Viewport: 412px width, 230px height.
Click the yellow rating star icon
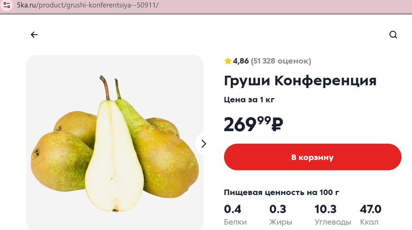[228, 61]
